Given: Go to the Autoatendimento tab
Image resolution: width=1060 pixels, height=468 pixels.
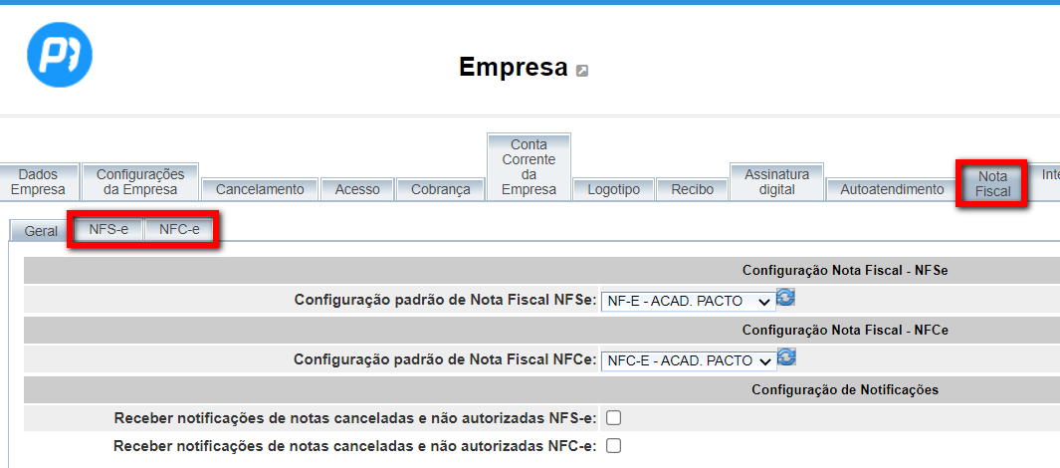Looking at the screenshot, I should tap(892, 189).
